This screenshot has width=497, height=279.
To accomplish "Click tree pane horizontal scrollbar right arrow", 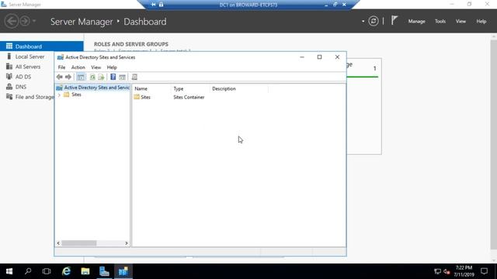I will point(126,243).
